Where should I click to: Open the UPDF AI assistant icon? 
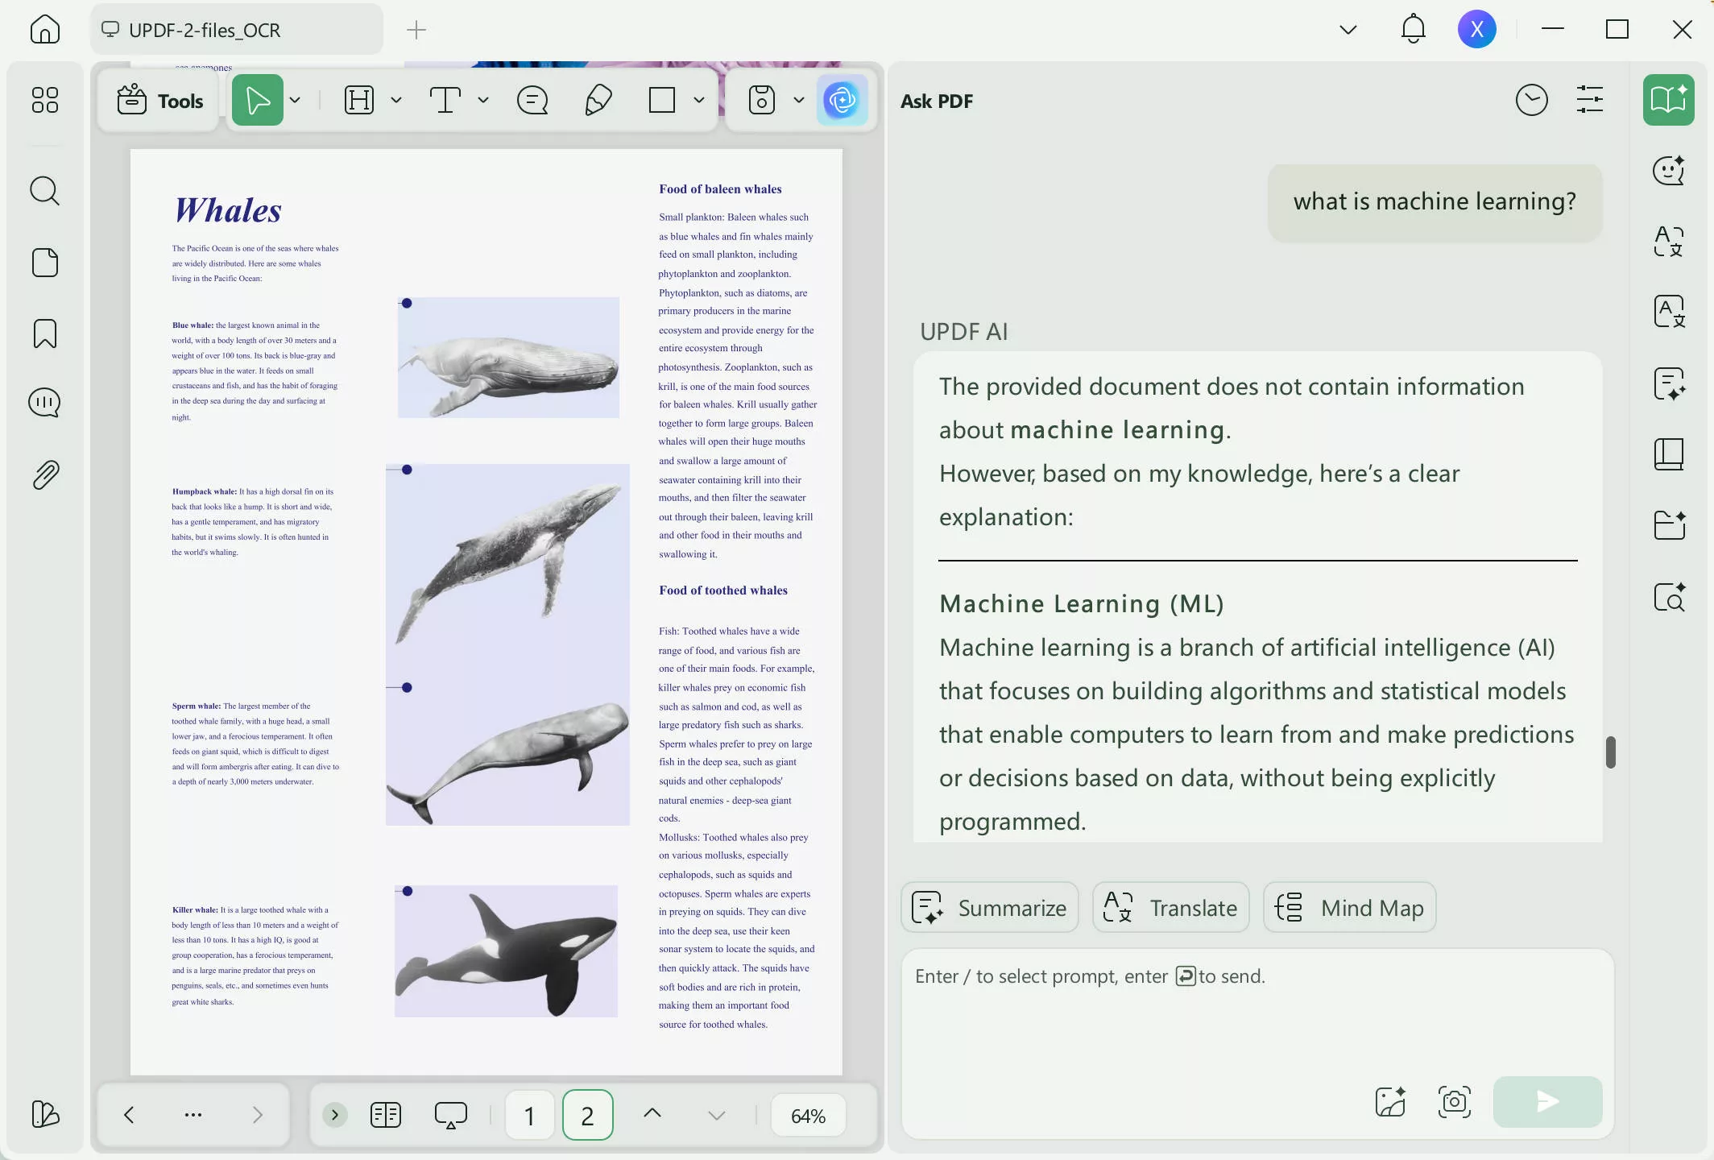click(843, 100)
